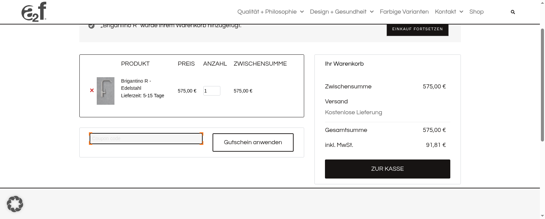
Task: Remove Brigantino R from cart with red X
Action: [92, 90]
